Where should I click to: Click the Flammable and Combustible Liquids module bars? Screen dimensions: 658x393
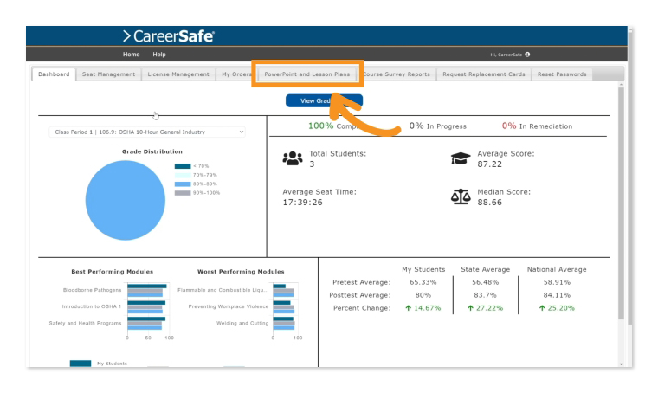pyautogui.click(x=284, y=290)
